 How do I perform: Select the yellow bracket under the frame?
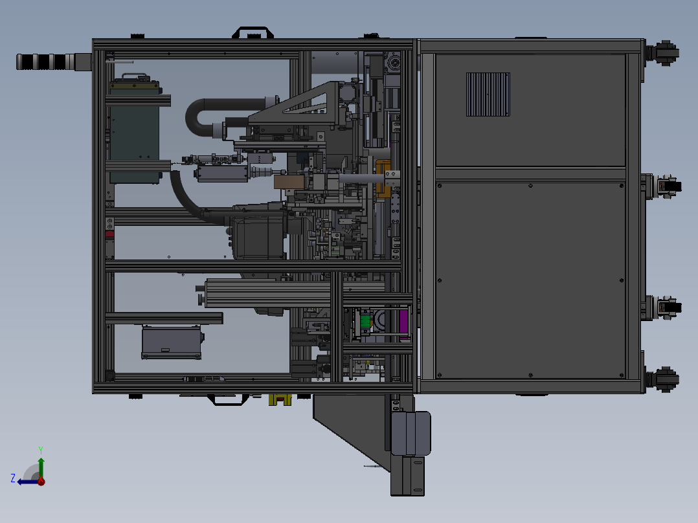coord(280,399)
